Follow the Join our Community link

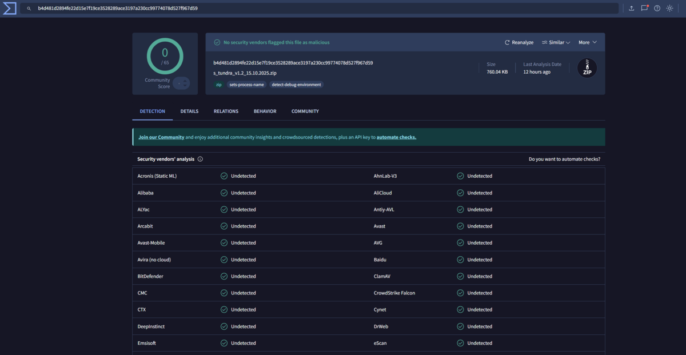[x=161, y=137]
